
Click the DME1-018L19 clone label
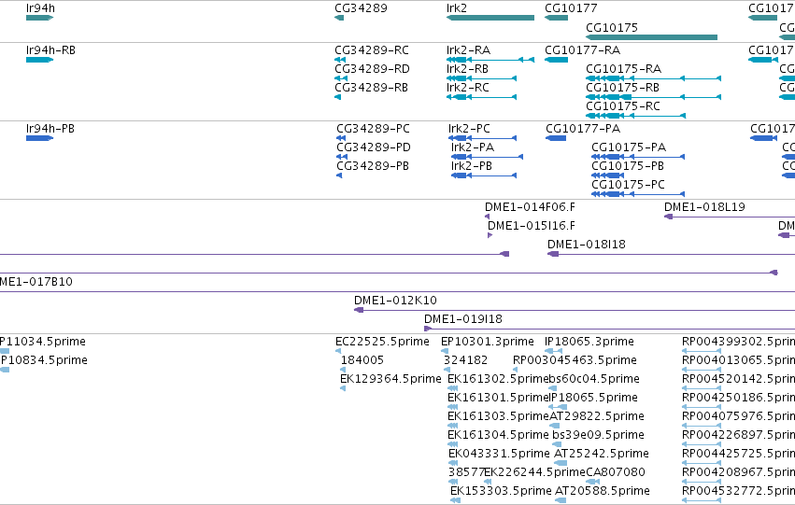click(x=704, y=207)
